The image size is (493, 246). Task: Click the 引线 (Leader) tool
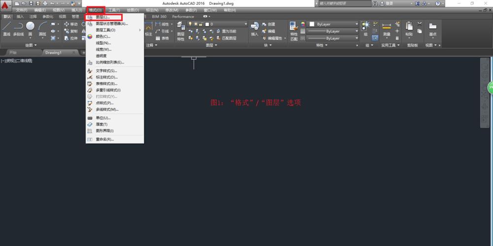[x=162, y=31]
